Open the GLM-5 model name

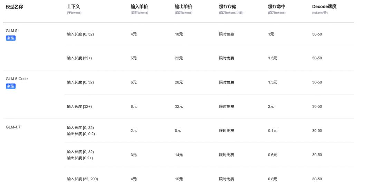point(11,31)
